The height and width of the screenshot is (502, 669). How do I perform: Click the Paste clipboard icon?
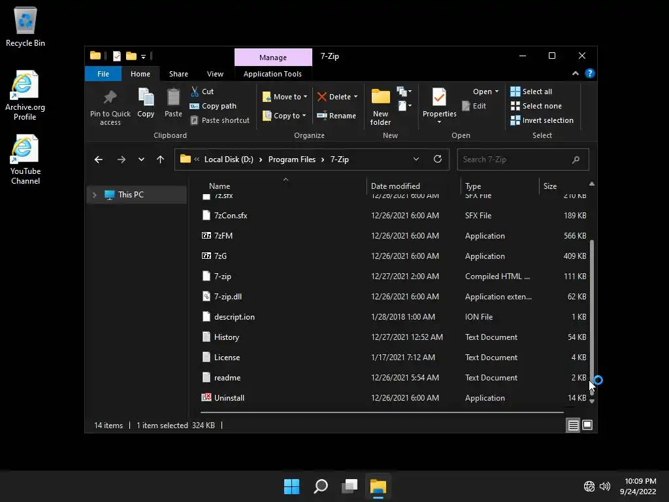point(173,97)
